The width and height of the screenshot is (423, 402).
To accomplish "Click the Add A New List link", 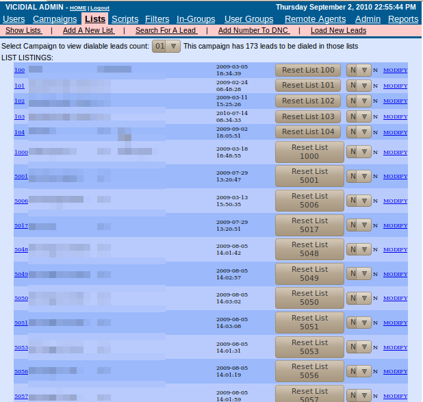I will (x=88, y=30).
